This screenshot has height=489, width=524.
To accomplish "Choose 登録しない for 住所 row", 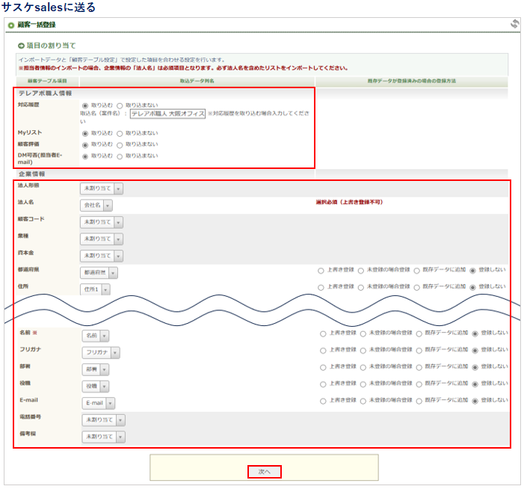I will (472, 287).
